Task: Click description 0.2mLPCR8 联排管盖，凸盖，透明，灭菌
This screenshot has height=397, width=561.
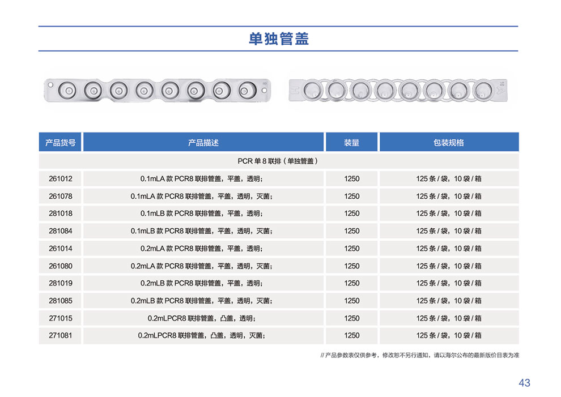Action: (x=202, y=336)
